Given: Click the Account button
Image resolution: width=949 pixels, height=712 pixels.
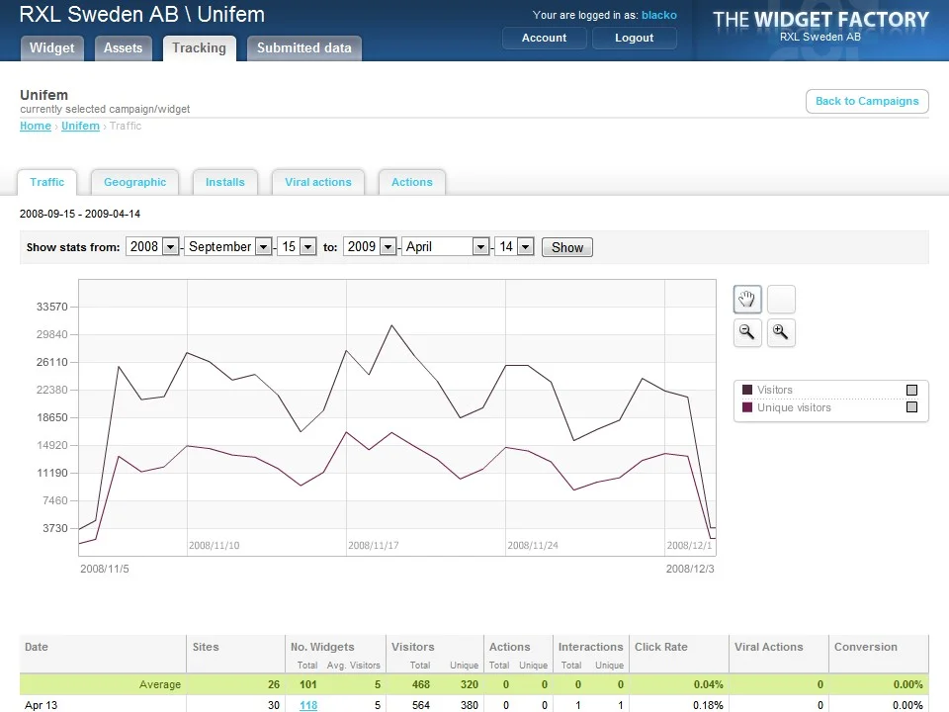Looking at the screenshot, I should [544, 38].
